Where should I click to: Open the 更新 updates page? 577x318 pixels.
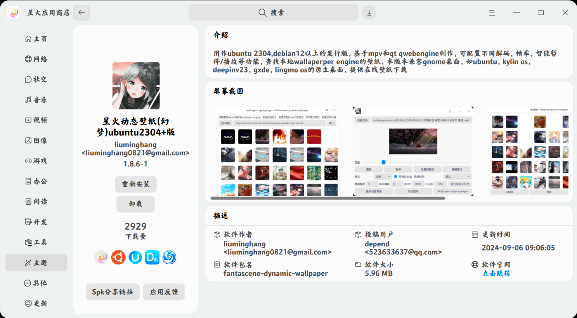click(36, 303)
